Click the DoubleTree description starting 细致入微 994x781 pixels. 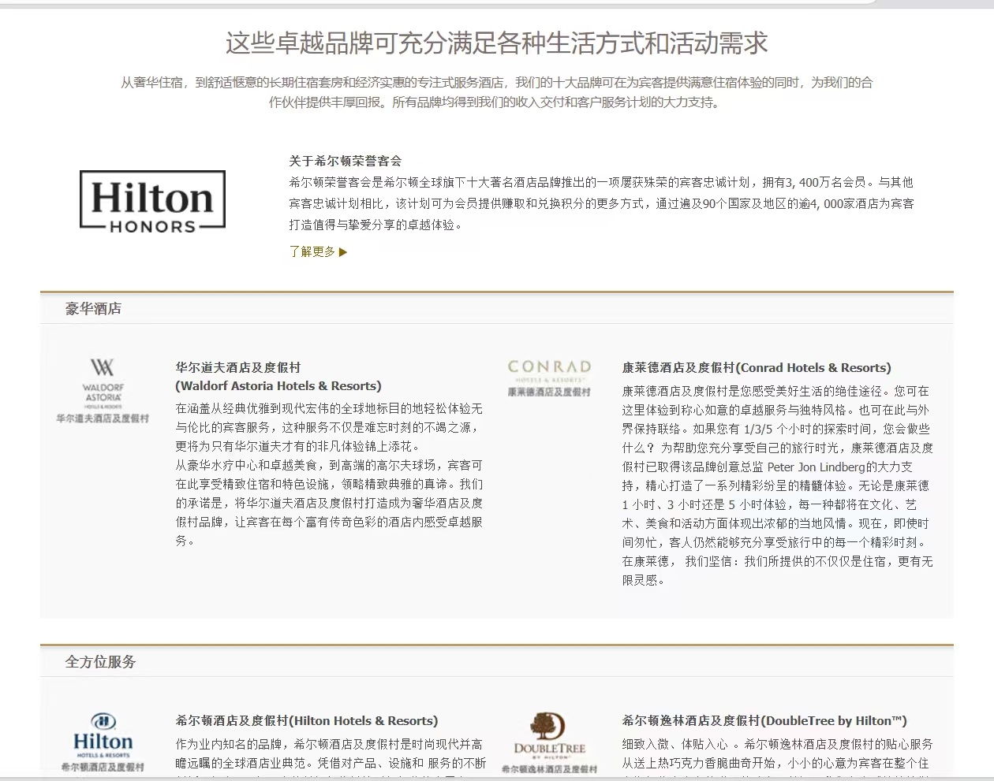776,753
